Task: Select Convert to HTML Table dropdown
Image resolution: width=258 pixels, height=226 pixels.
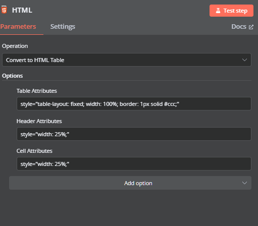Action: (x=127, y=60)
